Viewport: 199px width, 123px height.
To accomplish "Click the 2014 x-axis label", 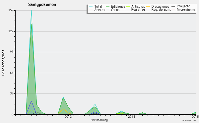I will (x=131, y=116).
